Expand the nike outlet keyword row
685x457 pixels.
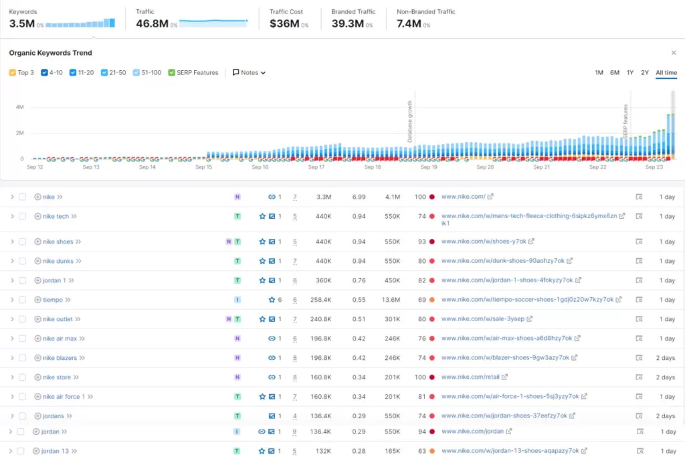pyautogui.click(x=13, y=318)
